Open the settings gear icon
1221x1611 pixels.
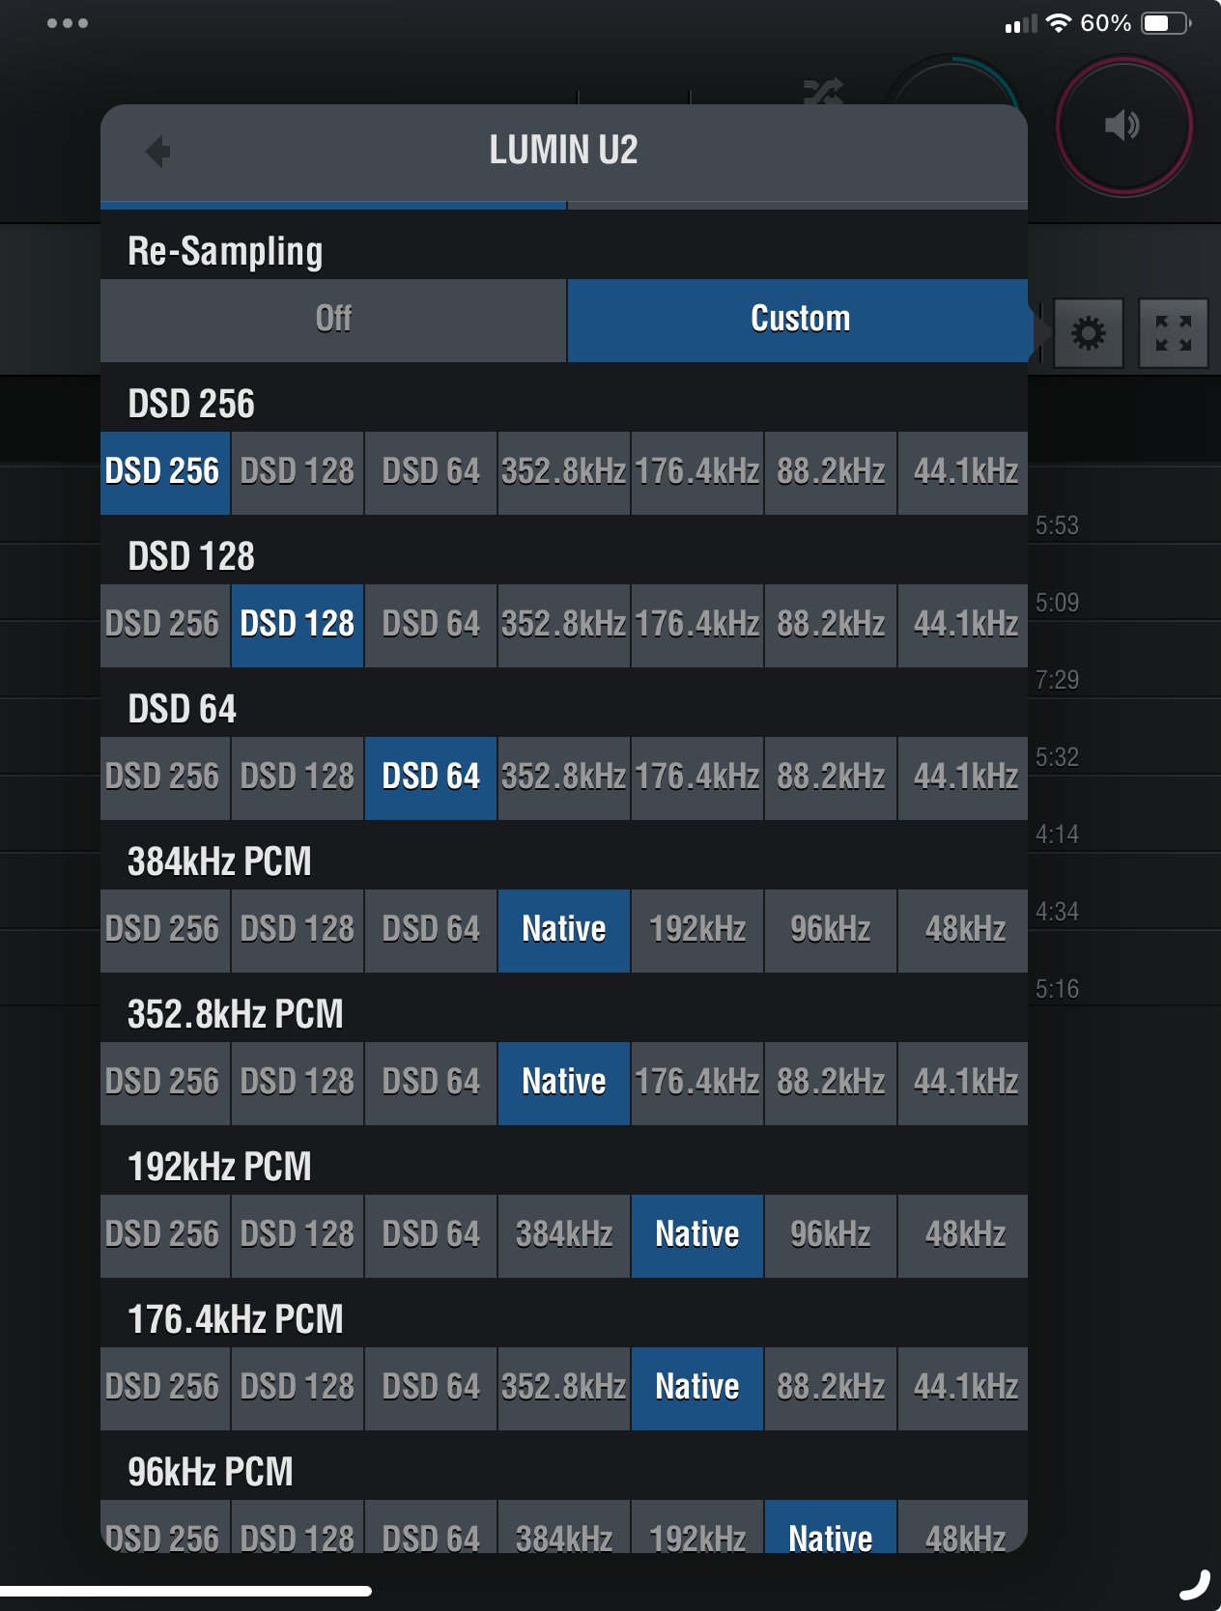1089,333
